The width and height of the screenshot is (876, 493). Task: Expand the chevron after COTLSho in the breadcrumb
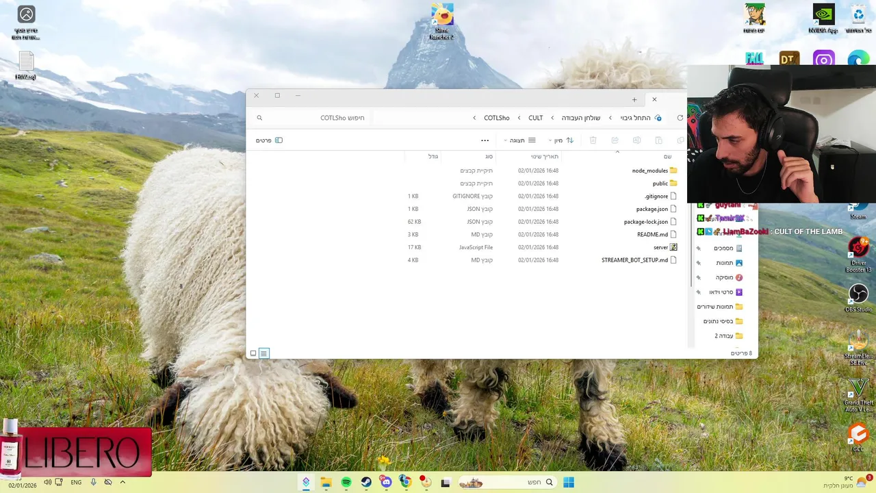pyautogui.click(x=474, y=118)
